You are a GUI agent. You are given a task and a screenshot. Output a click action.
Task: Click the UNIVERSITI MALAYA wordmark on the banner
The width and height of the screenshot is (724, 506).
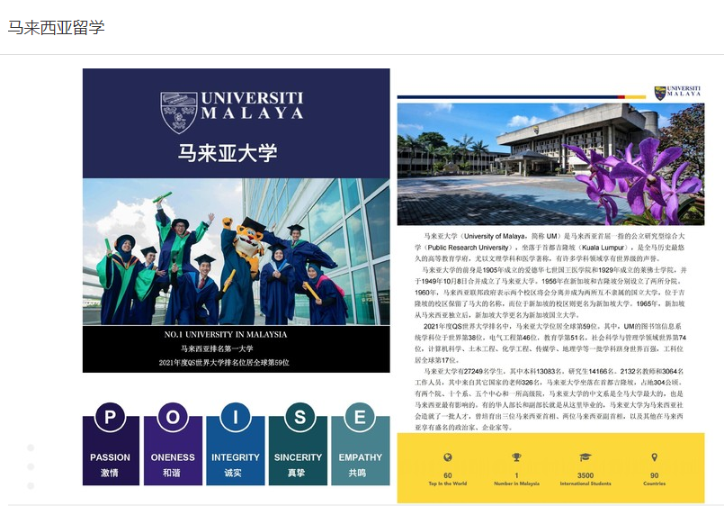(x=252, y=105)
